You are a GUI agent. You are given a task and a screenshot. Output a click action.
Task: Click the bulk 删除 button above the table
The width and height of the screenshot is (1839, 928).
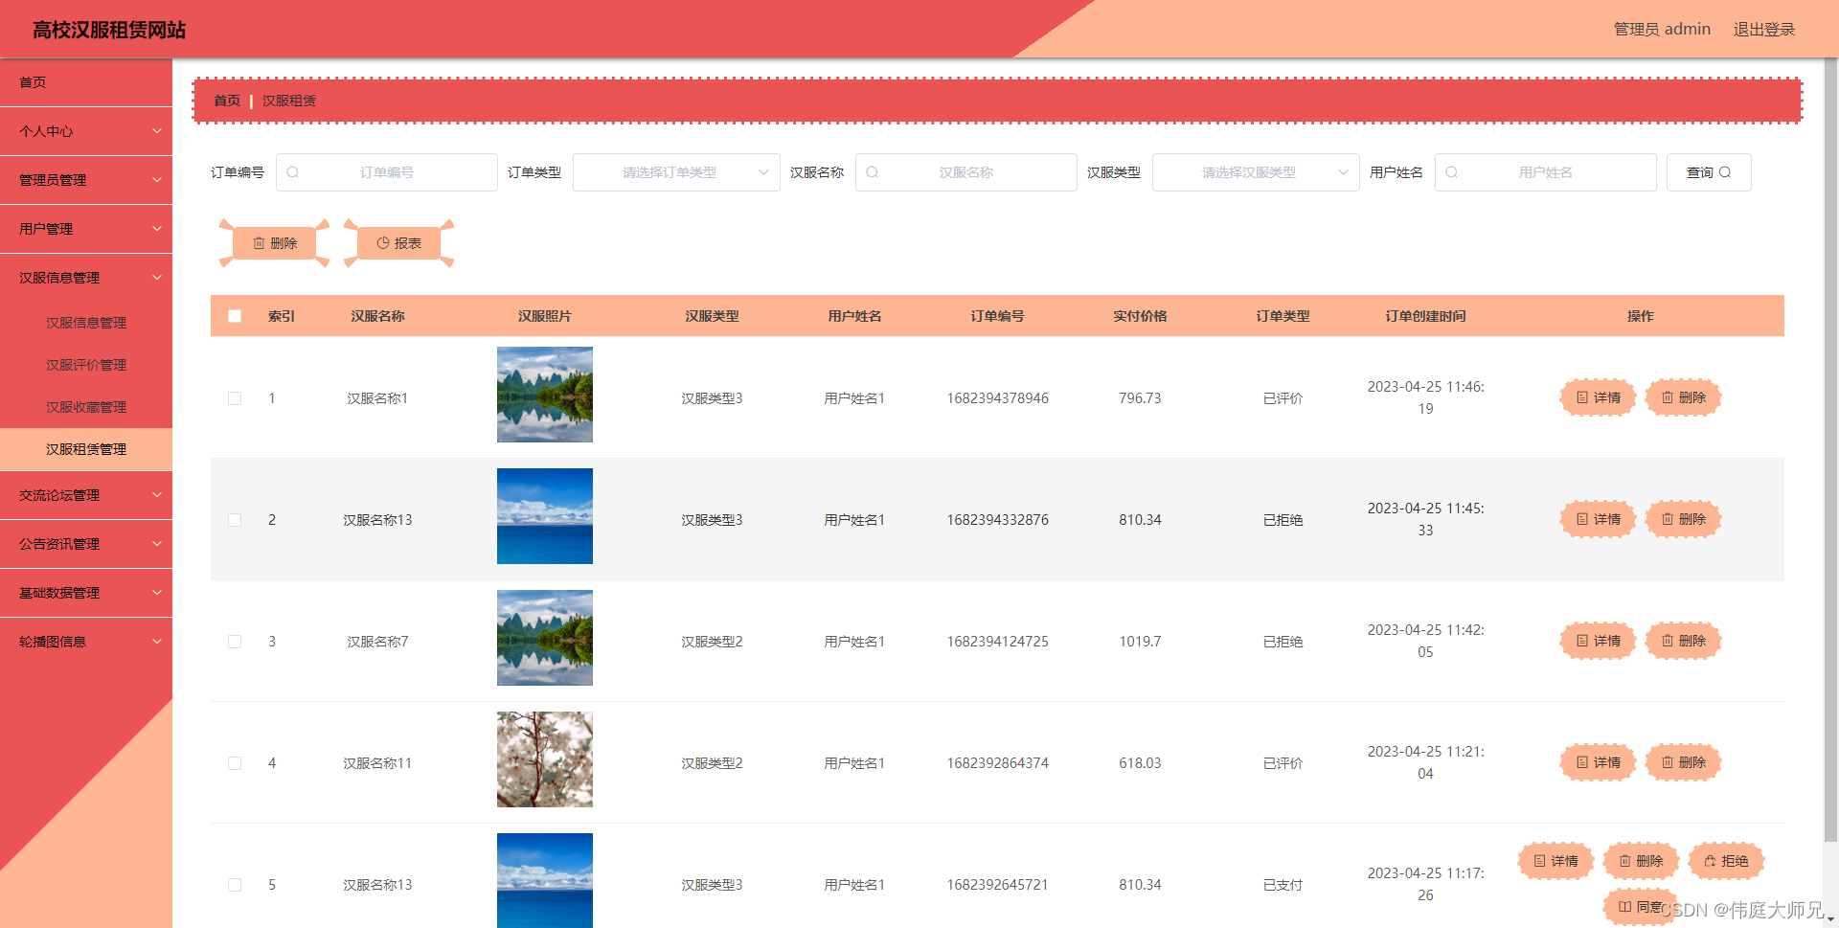tap(274, 243)
